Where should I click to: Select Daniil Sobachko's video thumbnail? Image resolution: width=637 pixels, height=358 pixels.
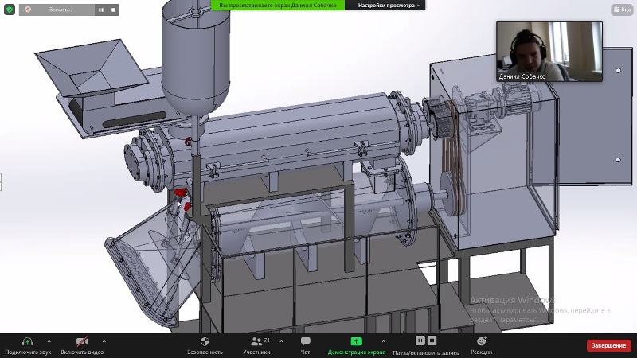549,52
